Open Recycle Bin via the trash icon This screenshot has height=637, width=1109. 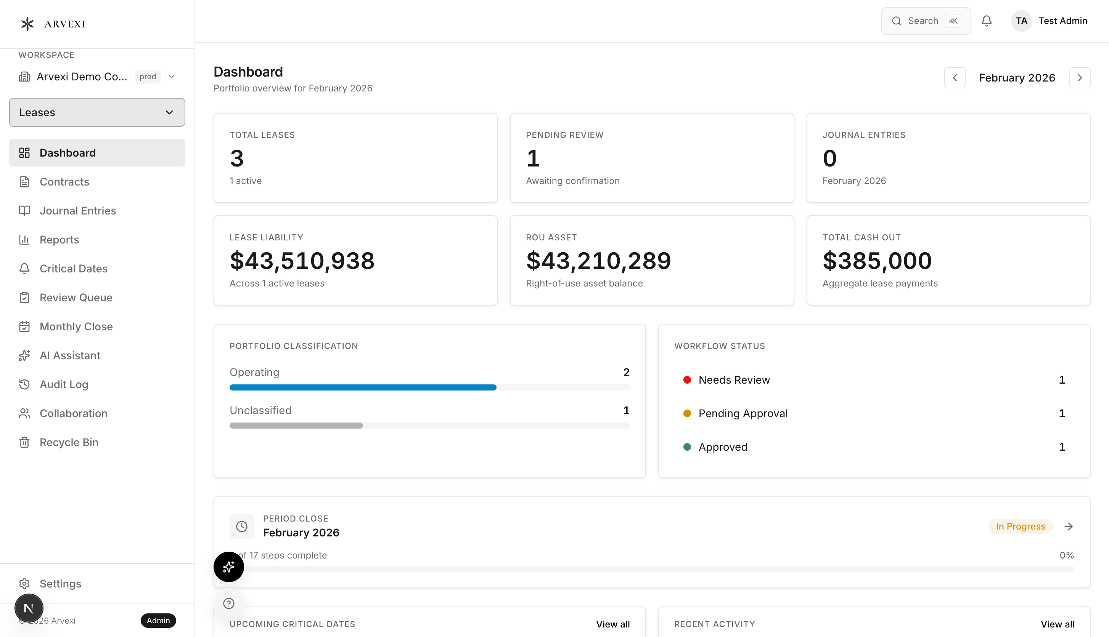(24, 442)
